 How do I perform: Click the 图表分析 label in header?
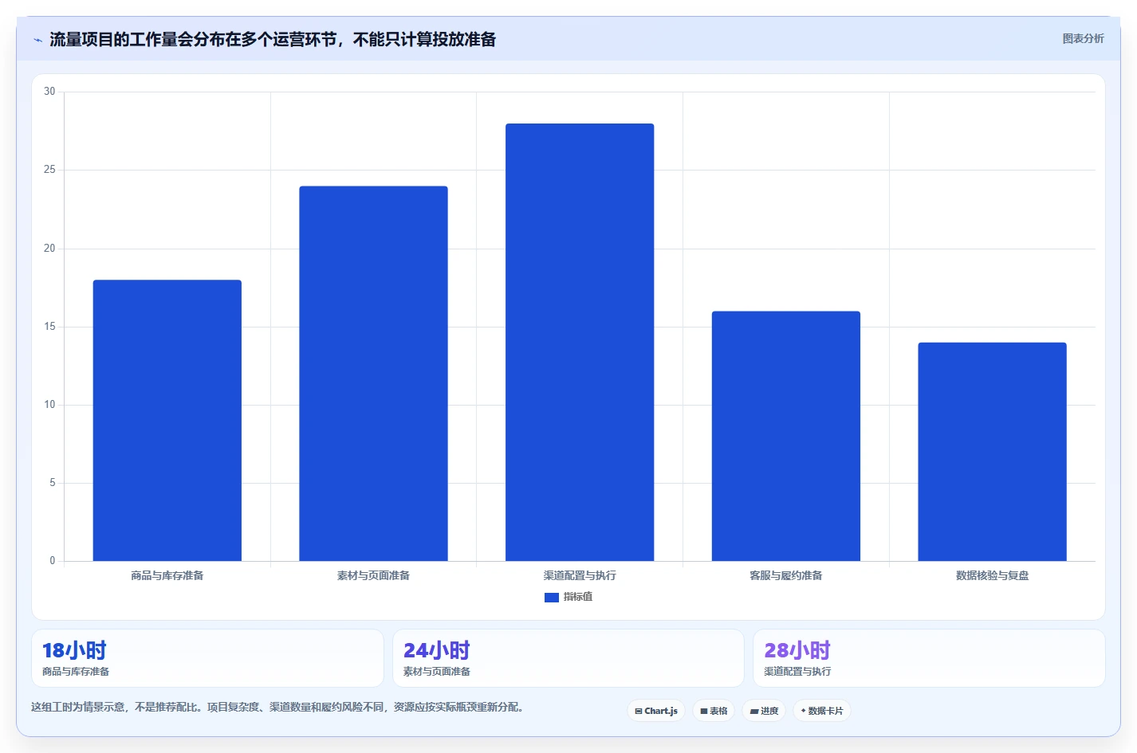1083,38
